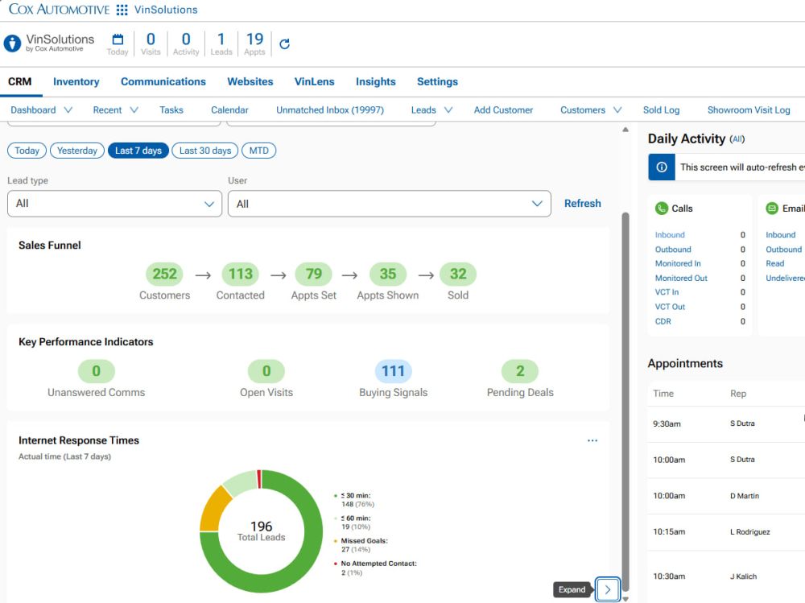Screen dimensions: 805x603
Task: Click the VCT Out link
Action: (670, 307)
